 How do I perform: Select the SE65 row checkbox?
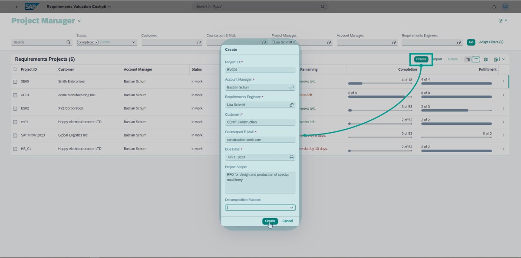(15, 82)
